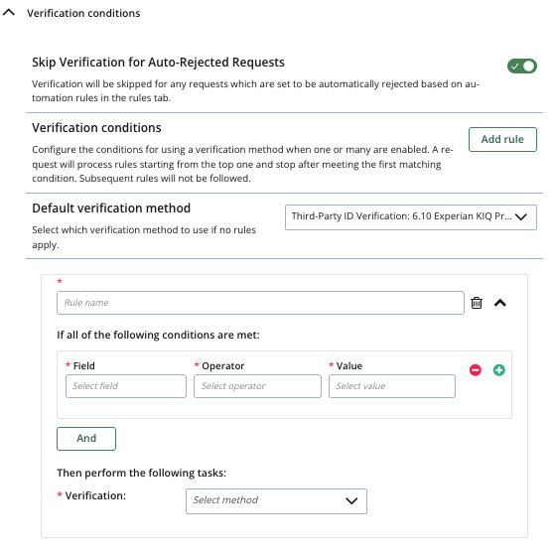Click the 'Default verification method' heading
Image resolution: width=554 pixels, height=553 pixels.
tap(111, 207)
